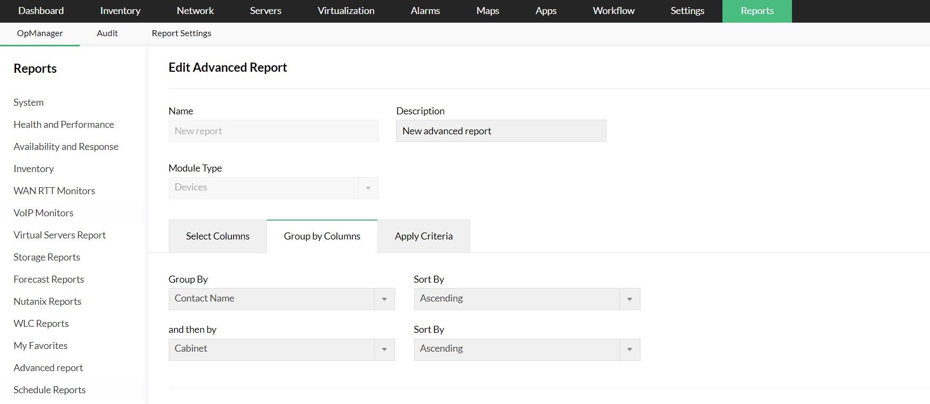This screenshot has width=930, height=404.
Task: Open the Group By Contact Name dropdown
Action: tap(281, 299)
